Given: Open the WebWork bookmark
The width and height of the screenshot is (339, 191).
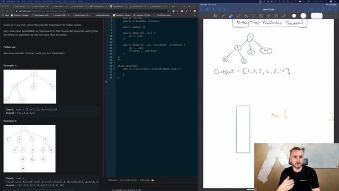Looking at the screenshot, I should (122, 15).
